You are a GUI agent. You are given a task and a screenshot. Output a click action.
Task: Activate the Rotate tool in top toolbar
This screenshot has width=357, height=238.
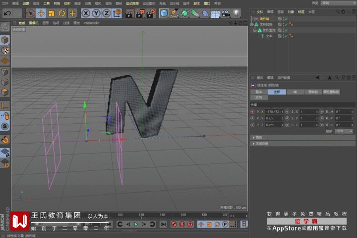tap(61, 13)
